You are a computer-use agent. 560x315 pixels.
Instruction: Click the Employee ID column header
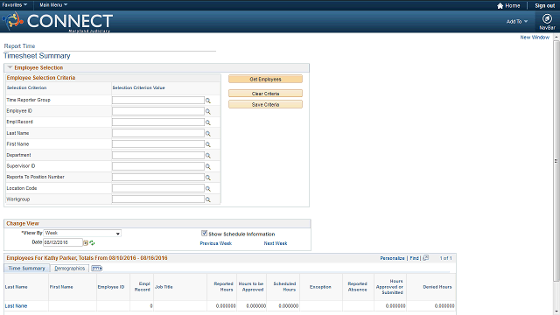111,287
